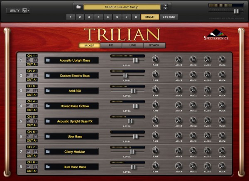Click the Pan knob for Bowed Bass Octave
The width and height of the screenshot is (249, 181).
point(155,105)
